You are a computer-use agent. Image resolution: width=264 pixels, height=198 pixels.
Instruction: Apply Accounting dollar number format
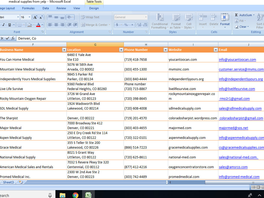coord(117,25)
